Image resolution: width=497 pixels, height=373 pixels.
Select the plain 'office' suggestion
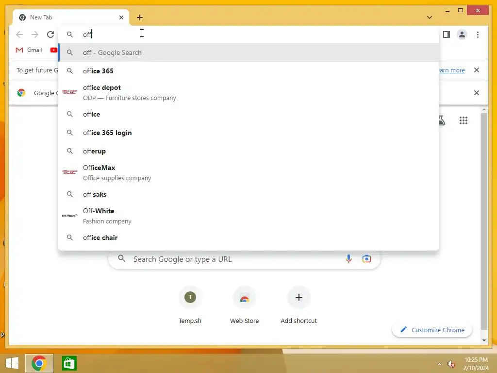[249, 114]
